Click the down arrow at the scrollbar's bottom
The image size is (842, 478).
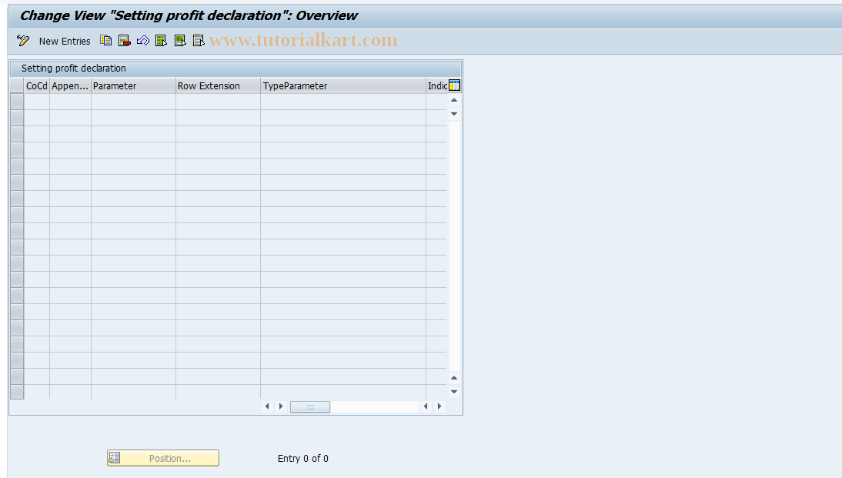[x=454, y=392]
